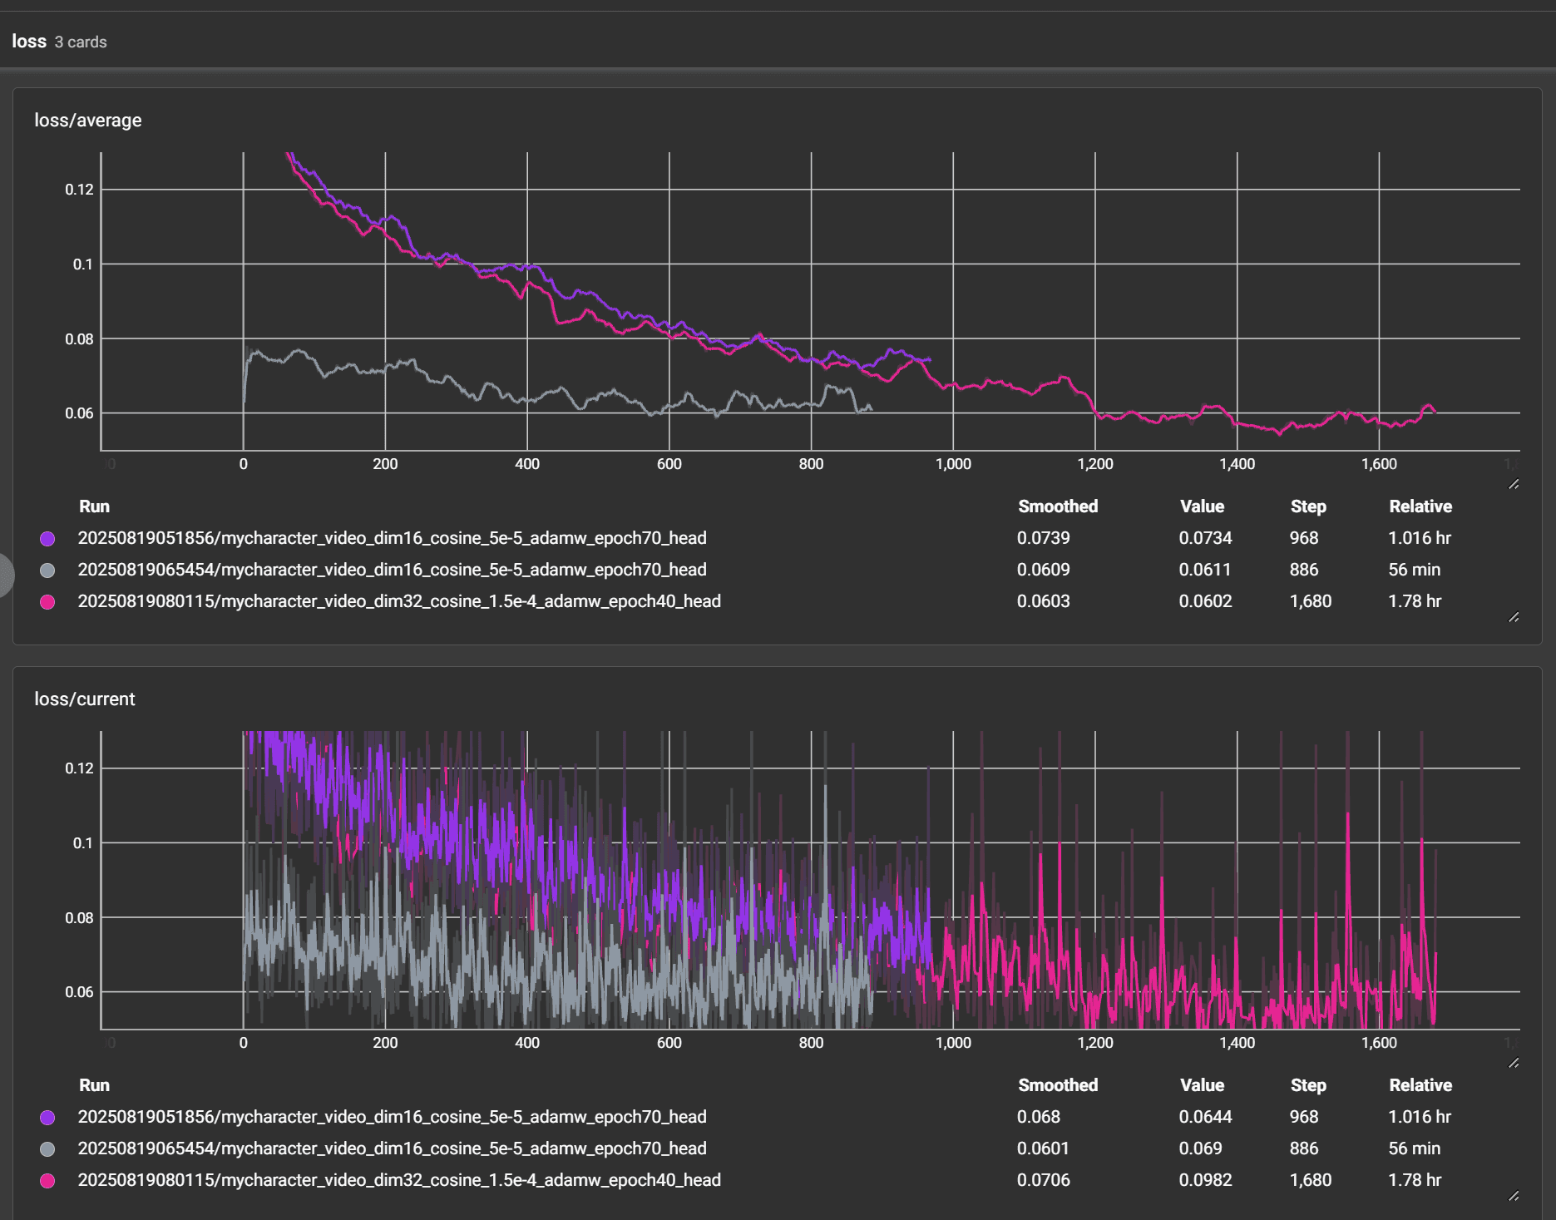Click the Run column header in loss/average
The image size is (1556, 1220).
click(94, 506)
